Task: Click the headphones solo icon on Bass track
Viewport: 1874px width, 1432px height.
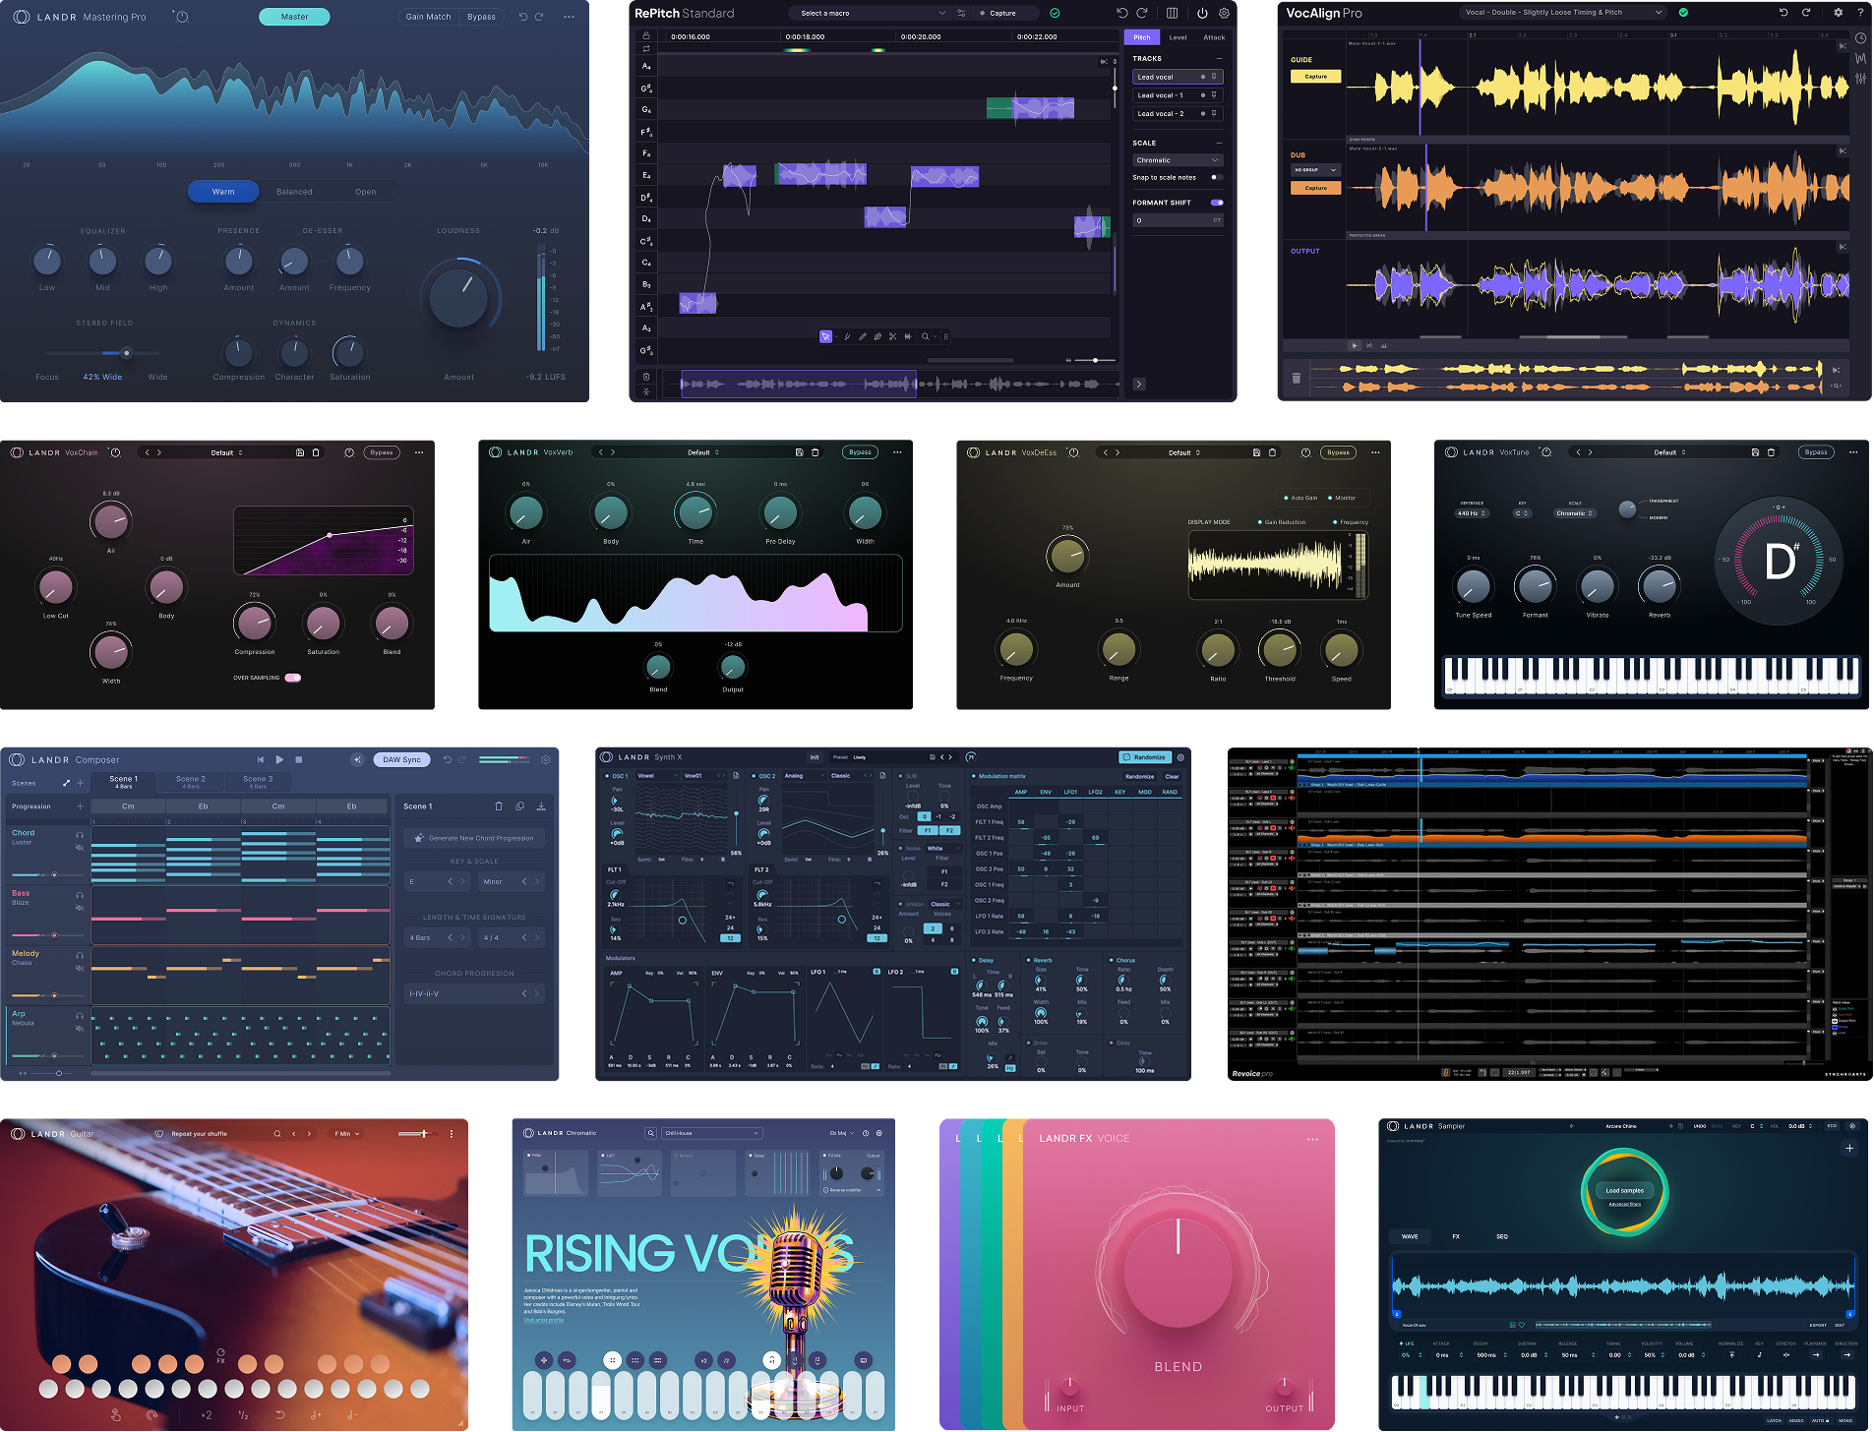Action: point(80,895)
